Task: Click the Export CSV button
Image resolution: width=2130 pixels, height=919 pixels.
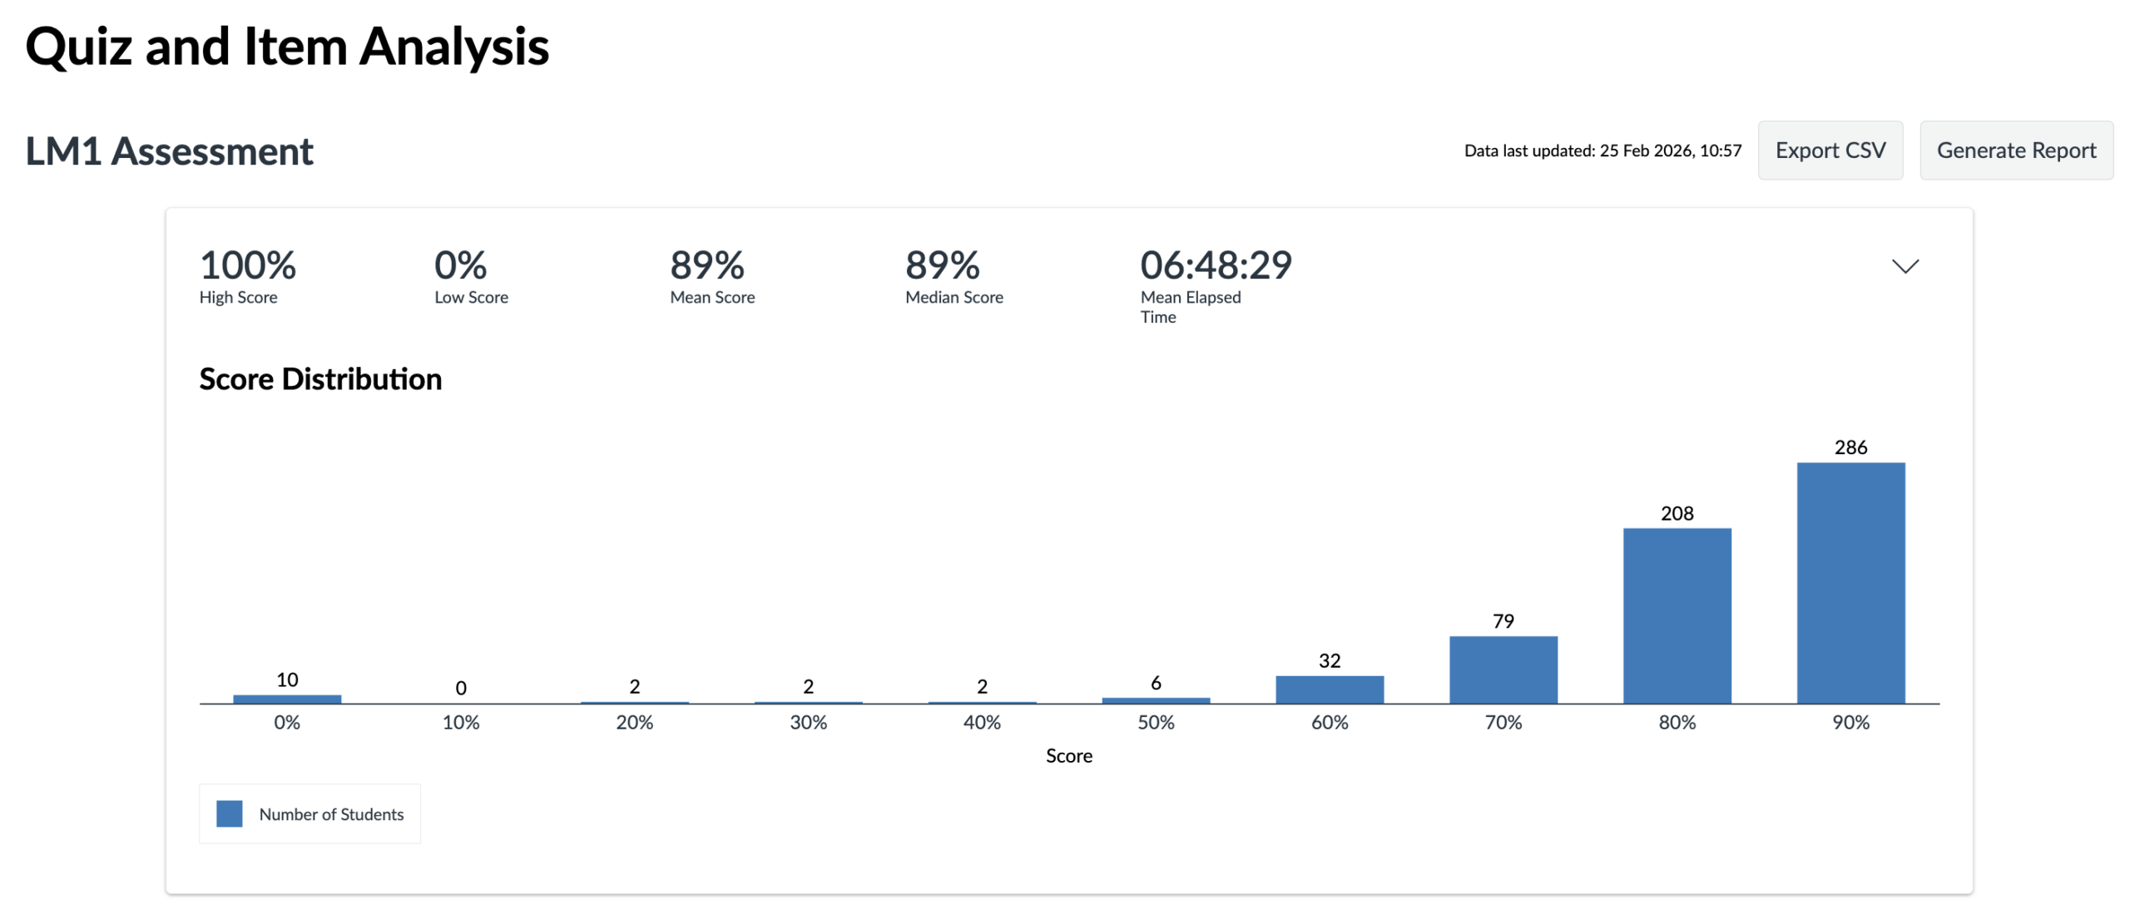Action: tap(1829, 151)
